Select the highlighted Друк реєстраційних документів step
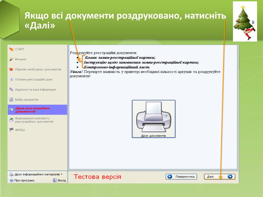 pos(37,110)
